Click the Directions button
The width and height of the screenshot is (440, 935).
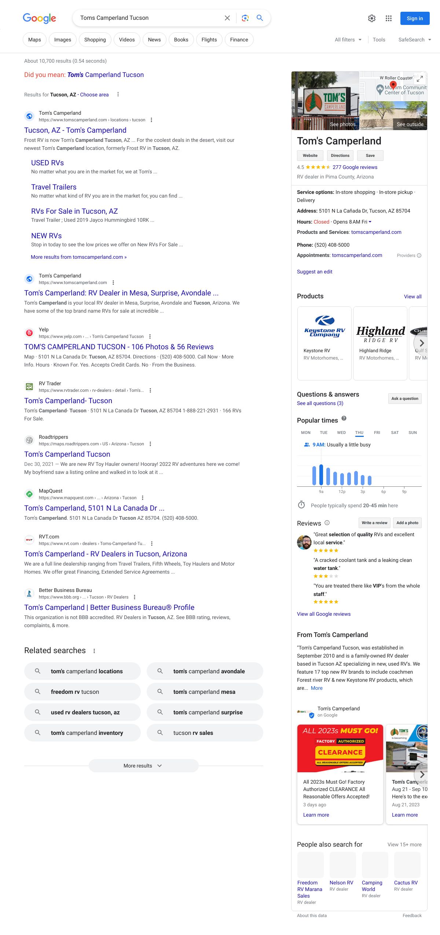click(x=340, y=155)
